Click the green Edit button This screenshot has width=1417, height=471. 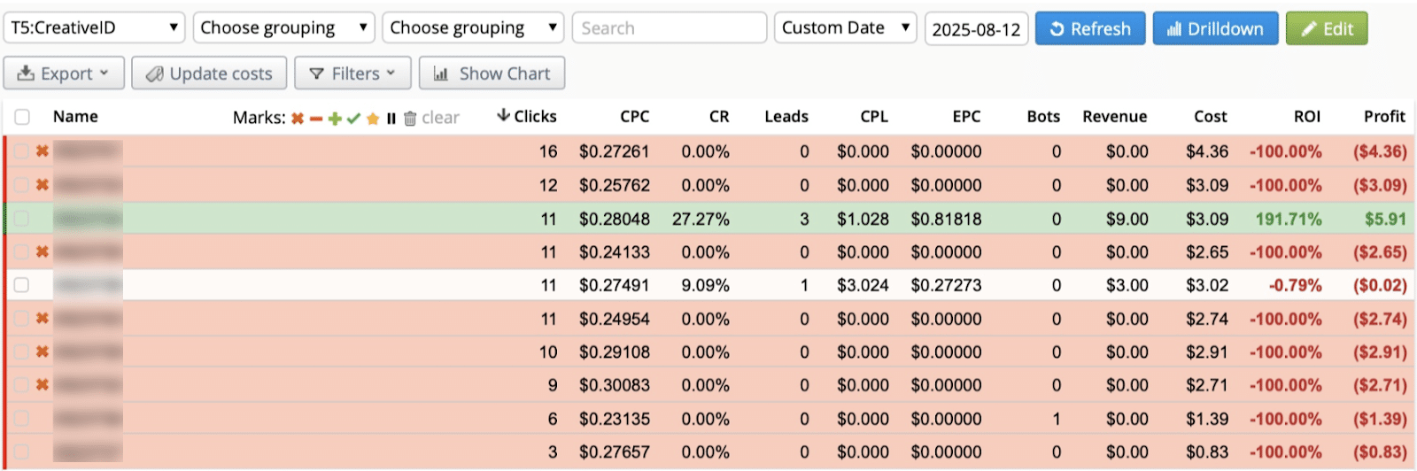pyautogui.click(x=1326, y=28)
